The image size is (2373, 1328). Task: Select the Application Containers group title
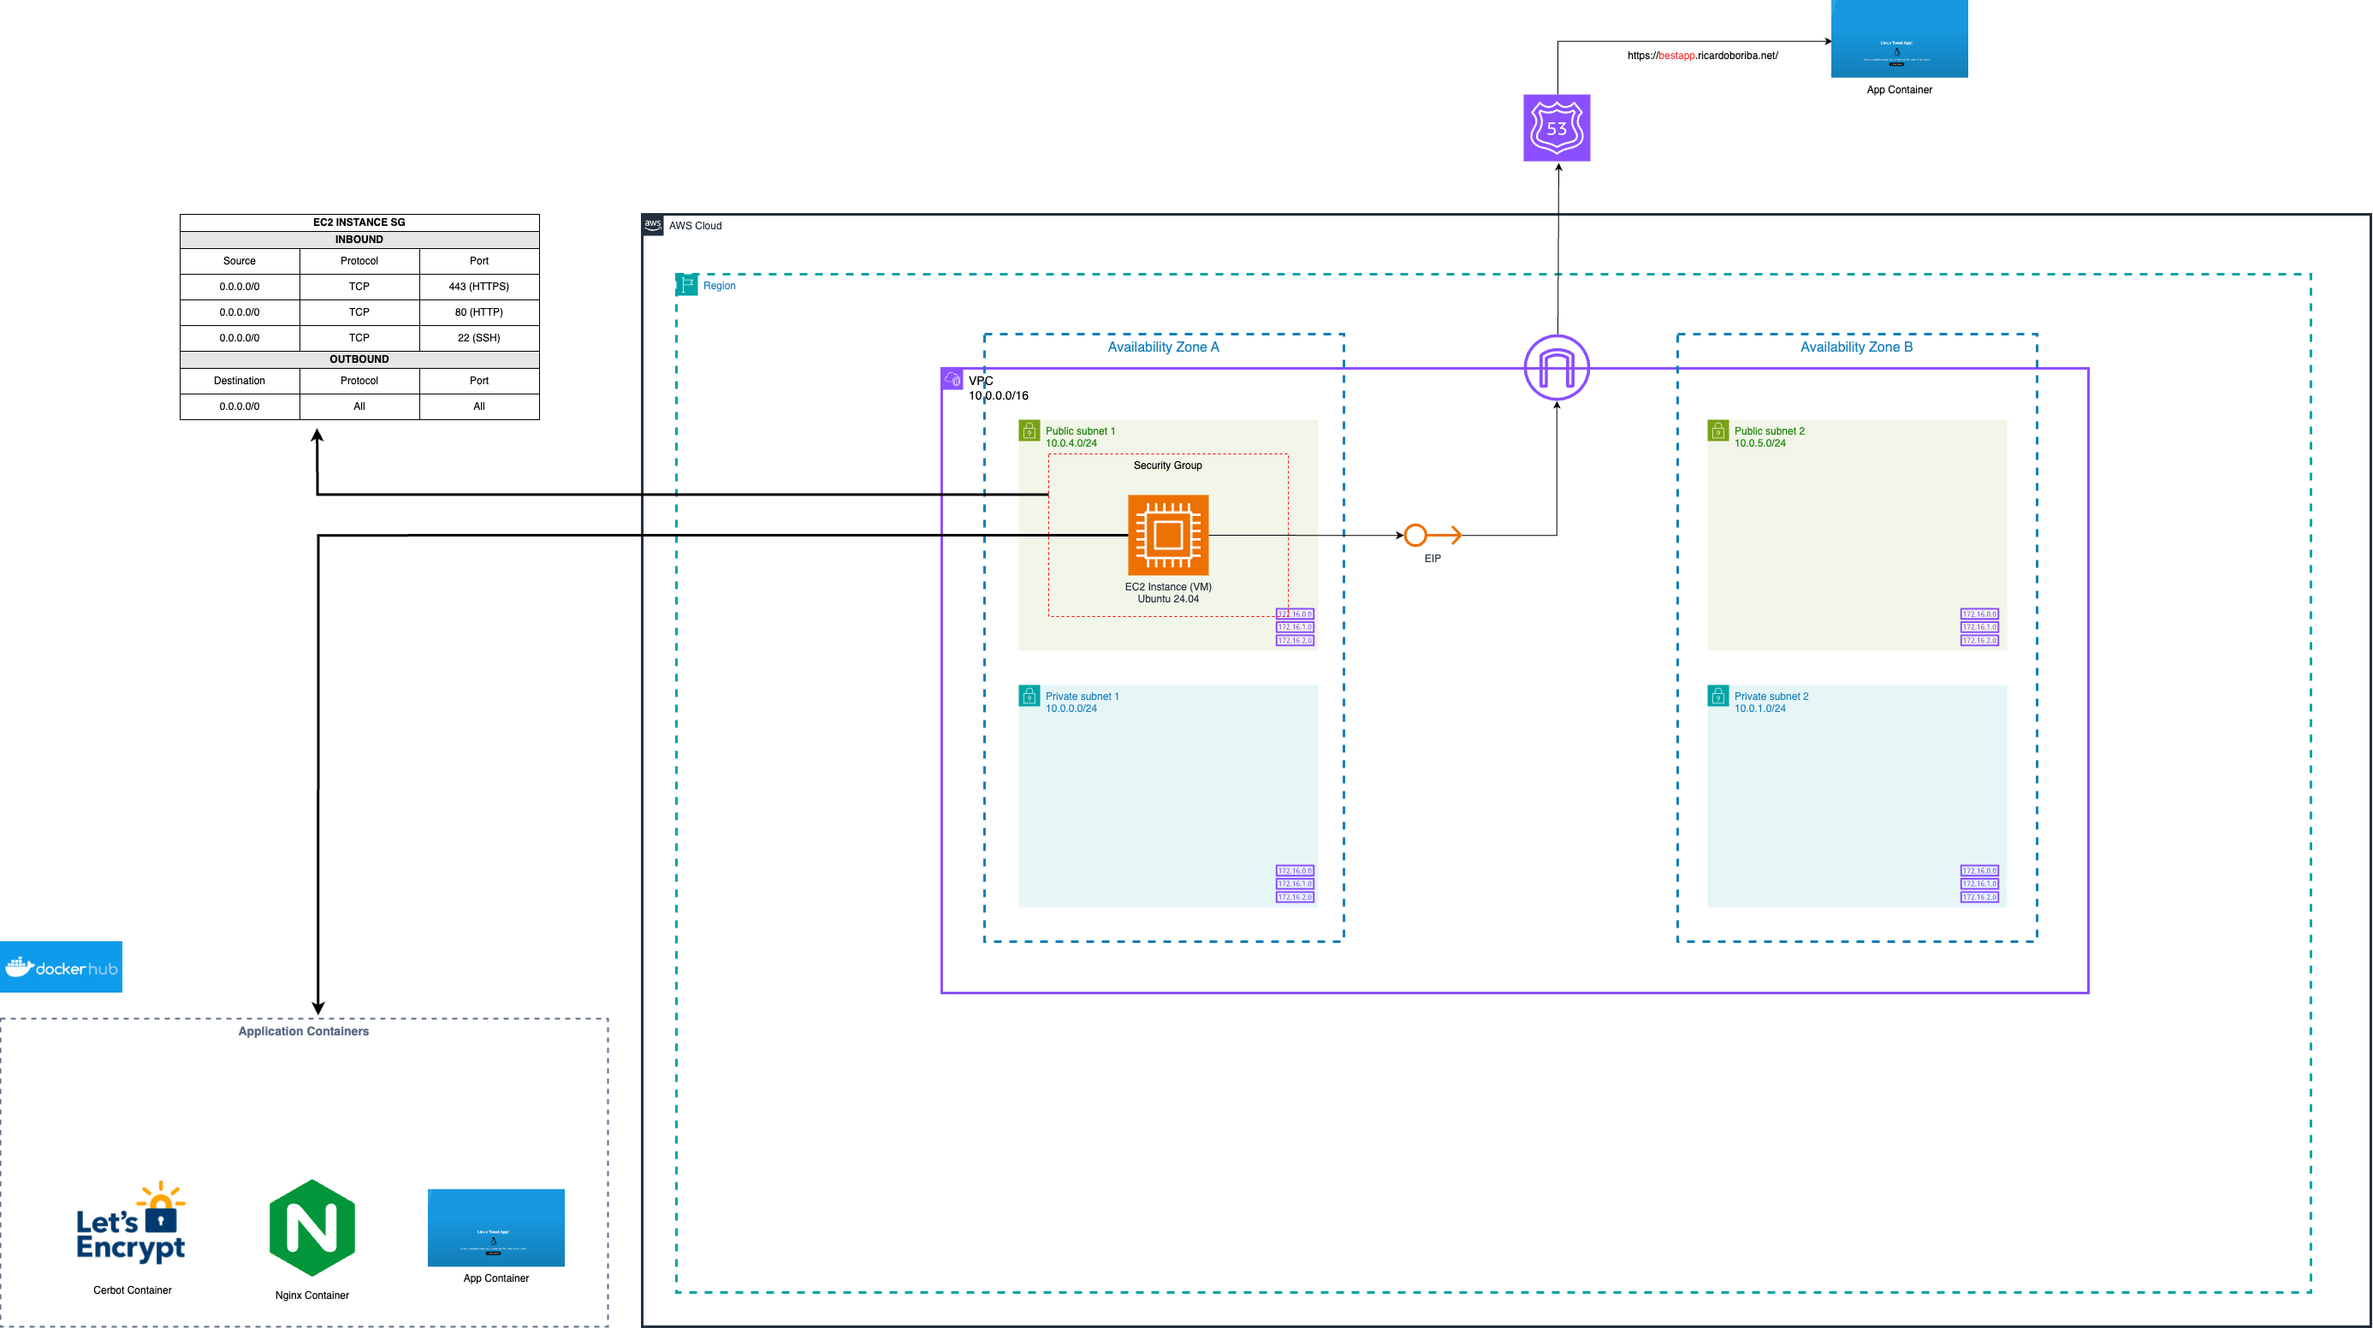(x=303, y=1031)
